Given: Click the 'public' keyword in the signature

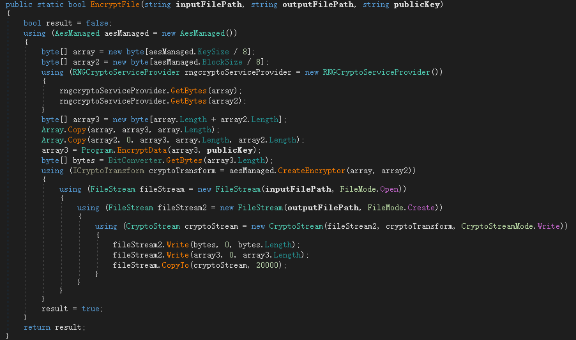Looking at the screenshot, I should (19, 4).
